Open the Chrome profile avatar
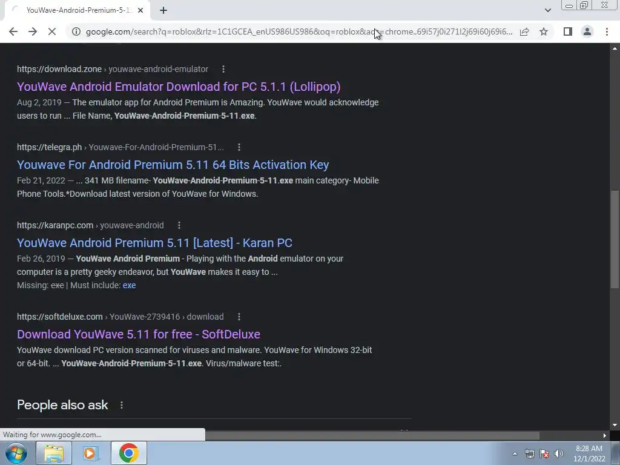This screenshot has height=465, width=620. click(x=587, y=31)
